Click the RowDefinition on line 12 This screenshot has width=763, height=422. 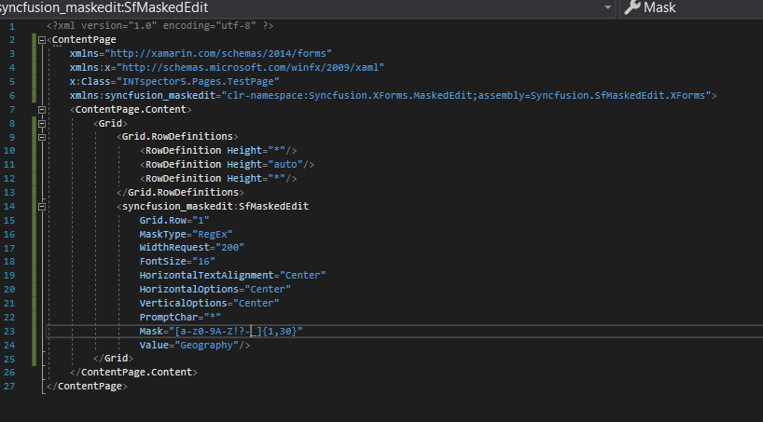(218, 179)
